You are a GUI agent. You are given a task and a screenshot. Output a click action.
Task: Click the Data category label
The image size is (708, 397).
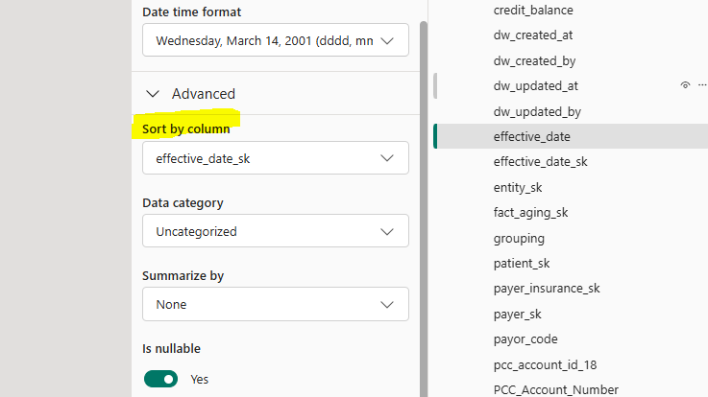click(x=183, y=202)
